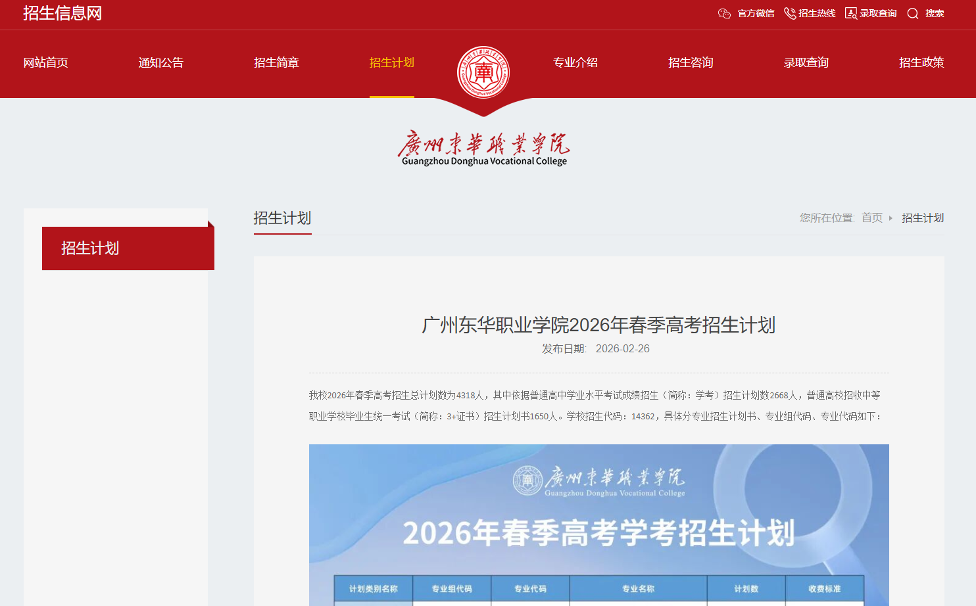This screenshot has width=976, height=606.
Task: Open the 通知公告 menu item
Action: click(160, 62)
